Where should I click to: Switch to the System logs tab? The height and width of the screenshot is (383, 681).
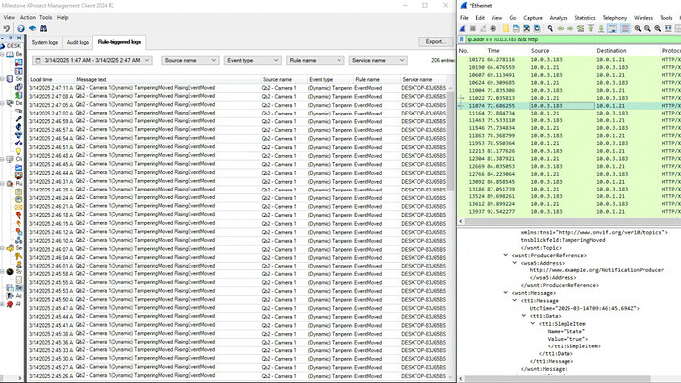[44, 42]
